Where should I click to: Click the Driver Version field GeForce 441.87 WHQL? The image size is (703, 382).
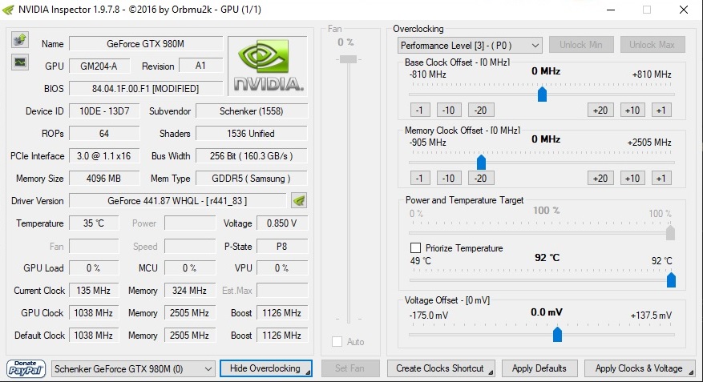coord(177,201)
